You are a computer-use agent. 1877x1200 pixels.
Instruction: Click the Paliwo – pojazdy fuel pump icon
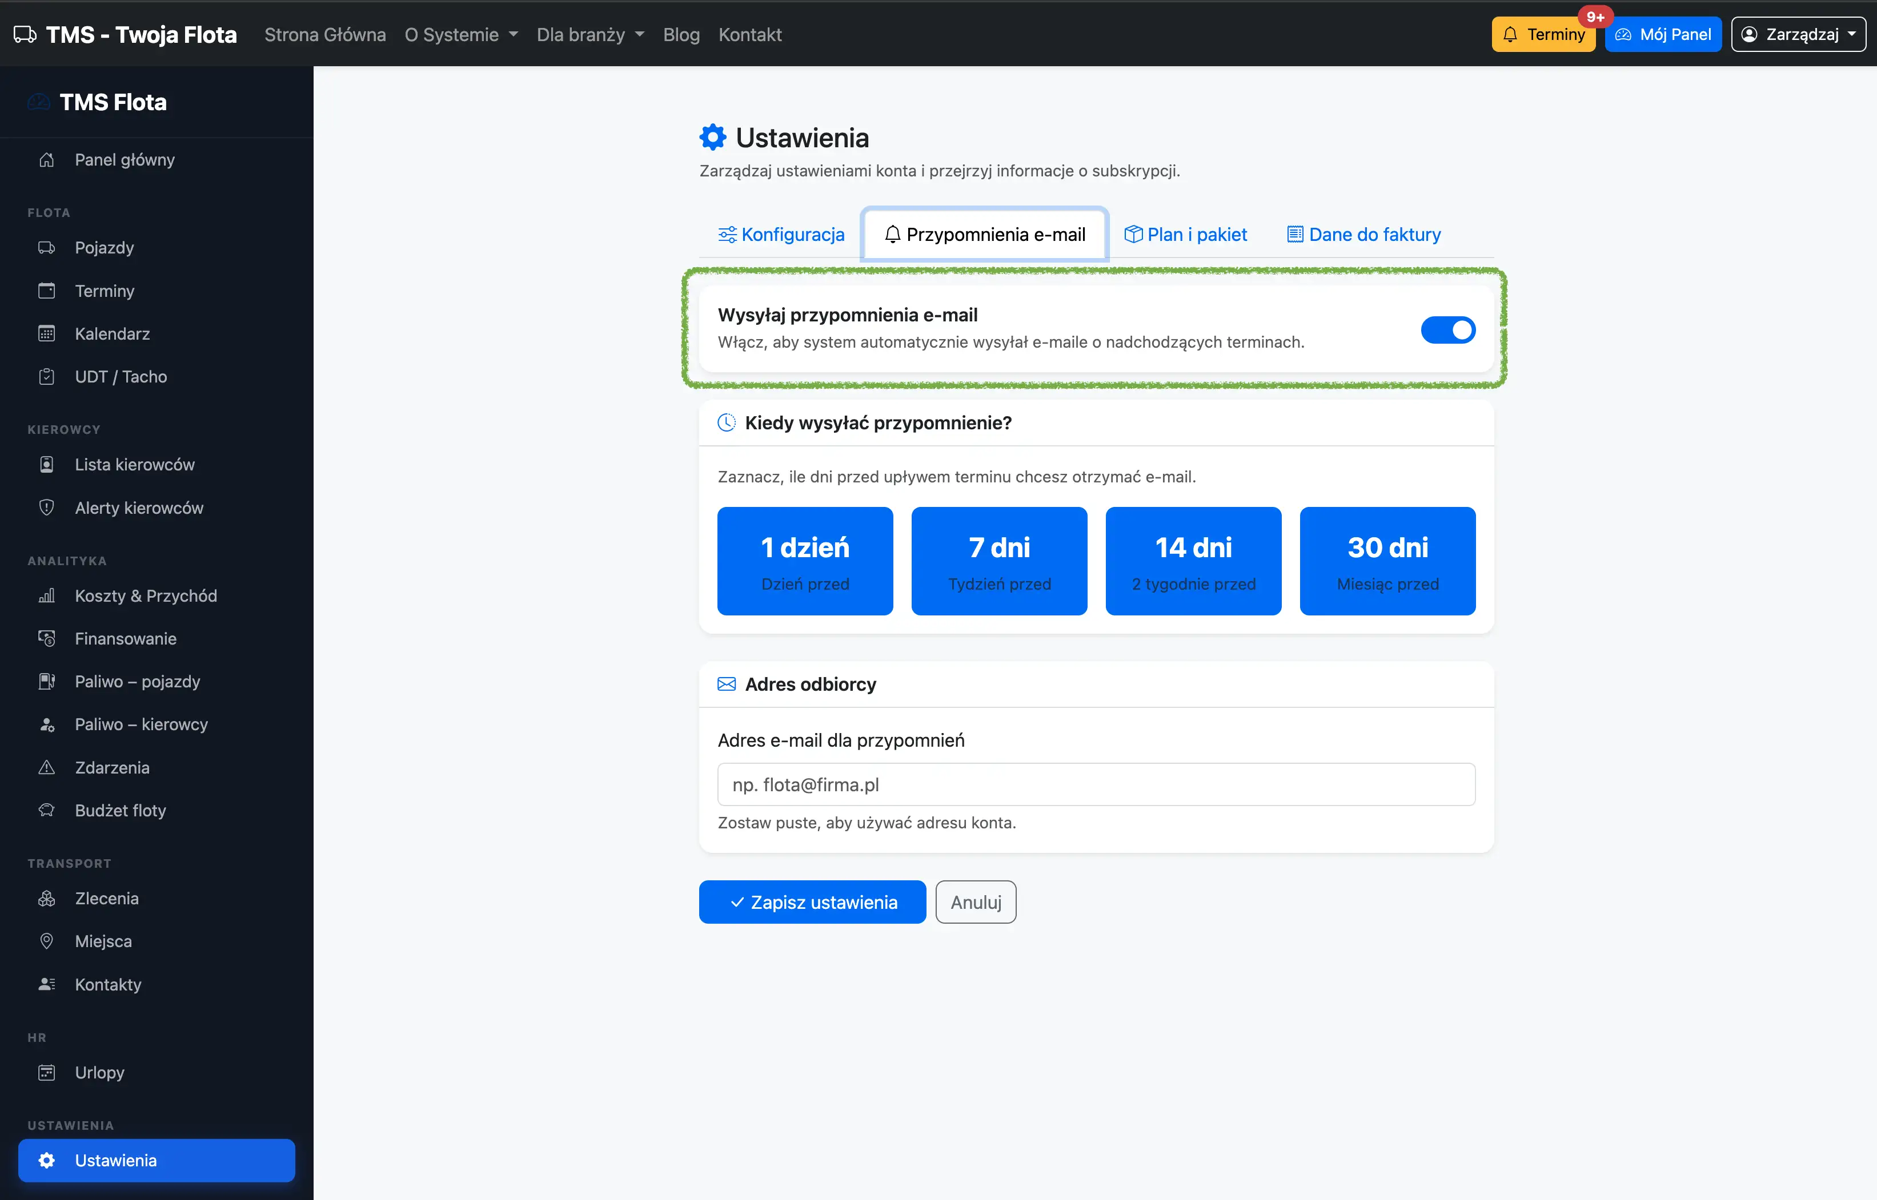pyautogui.click(x=47, y=681)
